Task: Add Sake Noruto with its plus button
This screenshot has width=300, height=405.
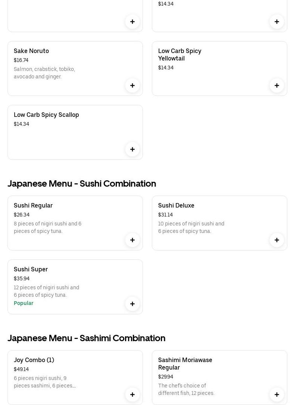Action: click(x=132, y=85)
